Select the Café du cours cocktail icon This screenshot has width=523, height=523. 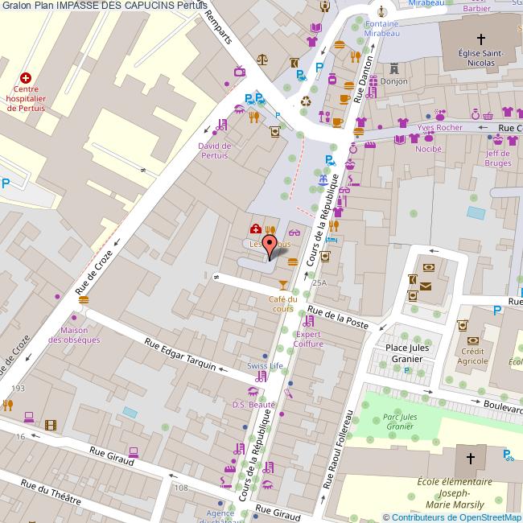[282, 286]
